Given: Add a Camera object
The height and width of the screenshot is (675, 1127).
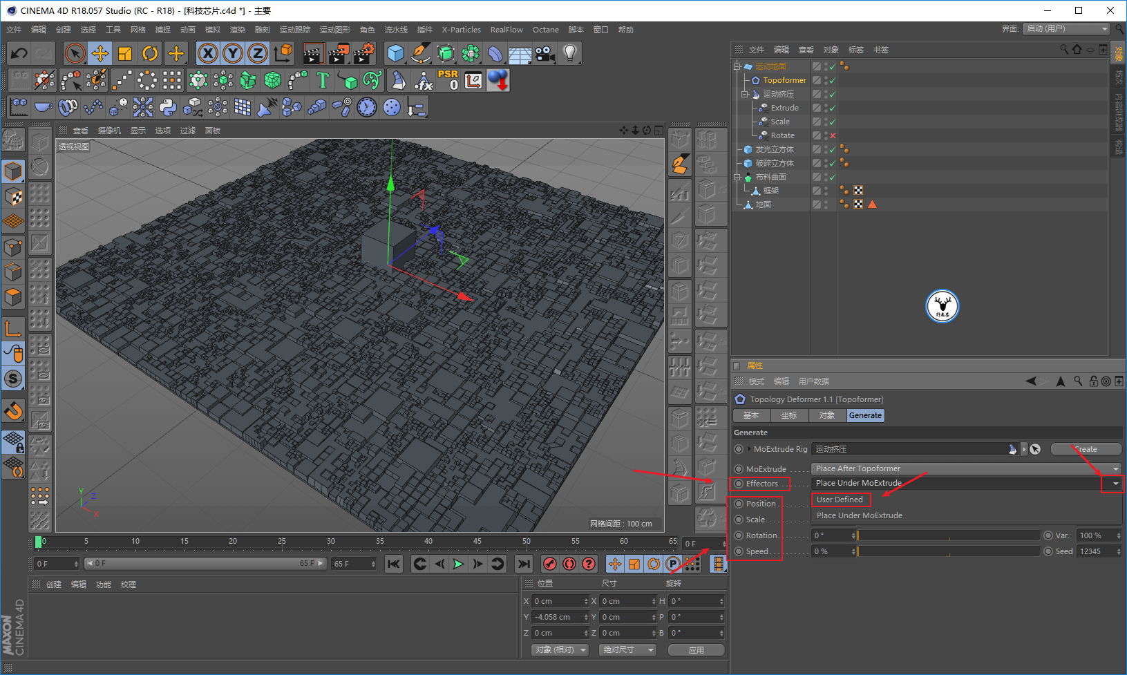Looking at the screenshot, I should [545, 53].
